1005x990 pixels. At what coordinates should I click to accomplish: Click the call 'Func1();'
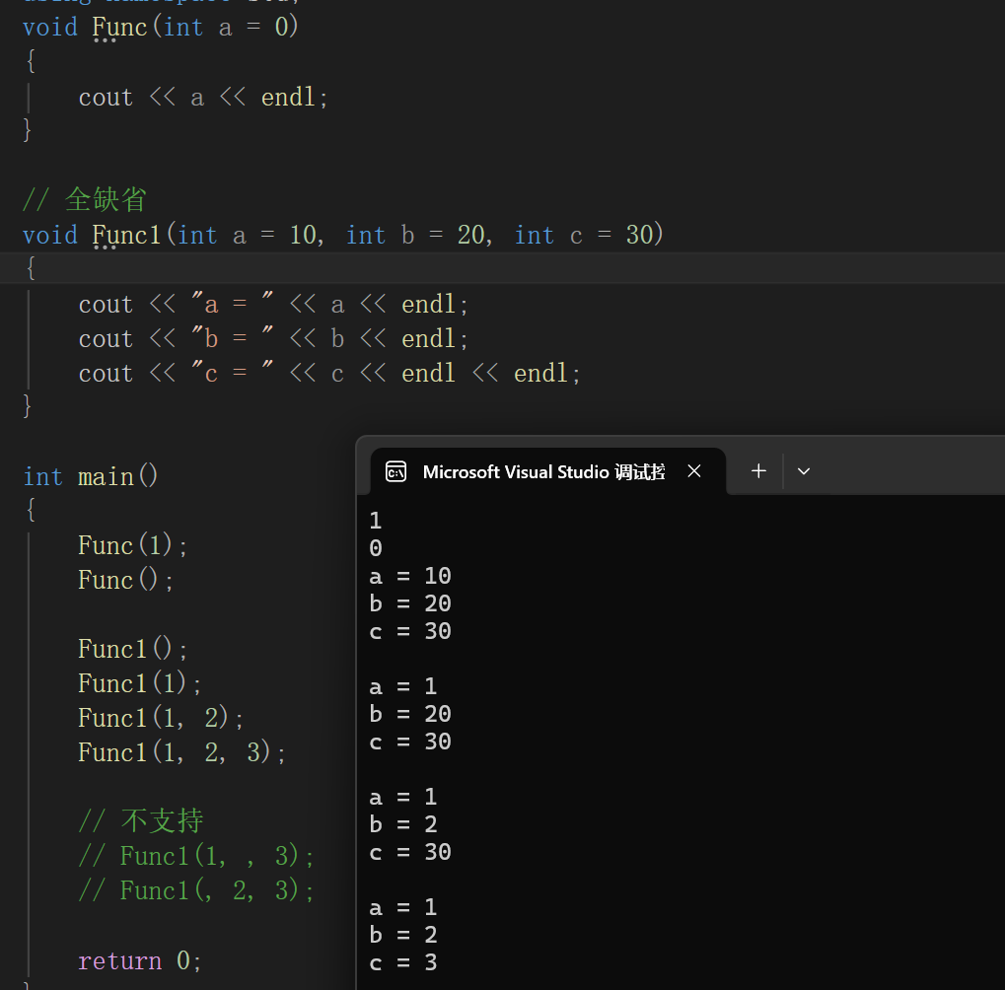(x=132, y=649)
